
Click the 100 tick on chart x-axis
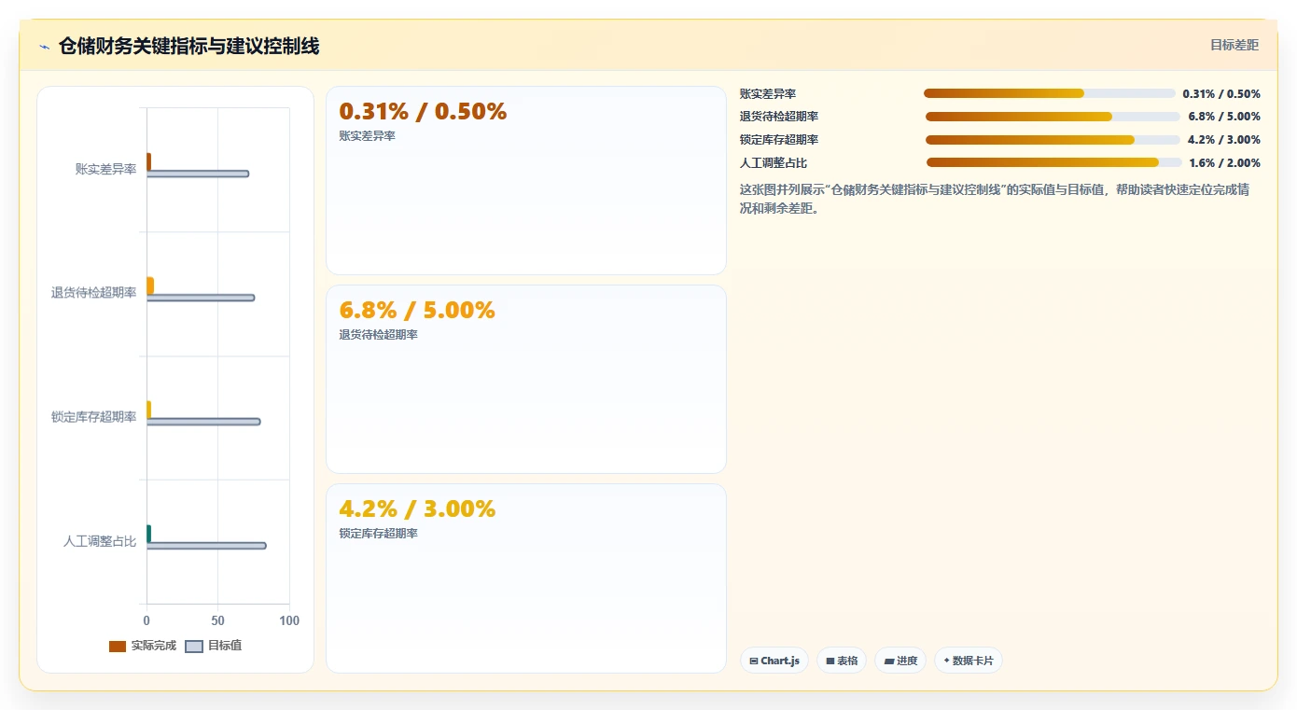pos(289,620)
